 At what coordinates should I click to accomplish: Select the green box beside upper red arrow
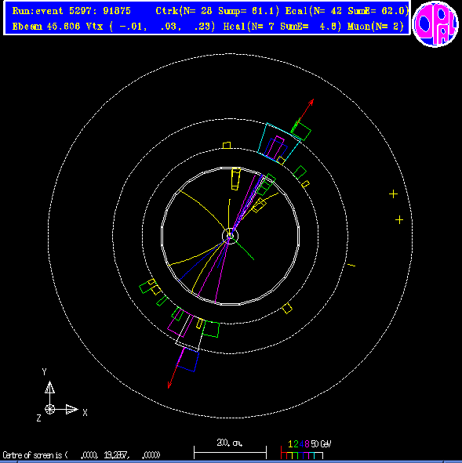[x=301, y=132]
